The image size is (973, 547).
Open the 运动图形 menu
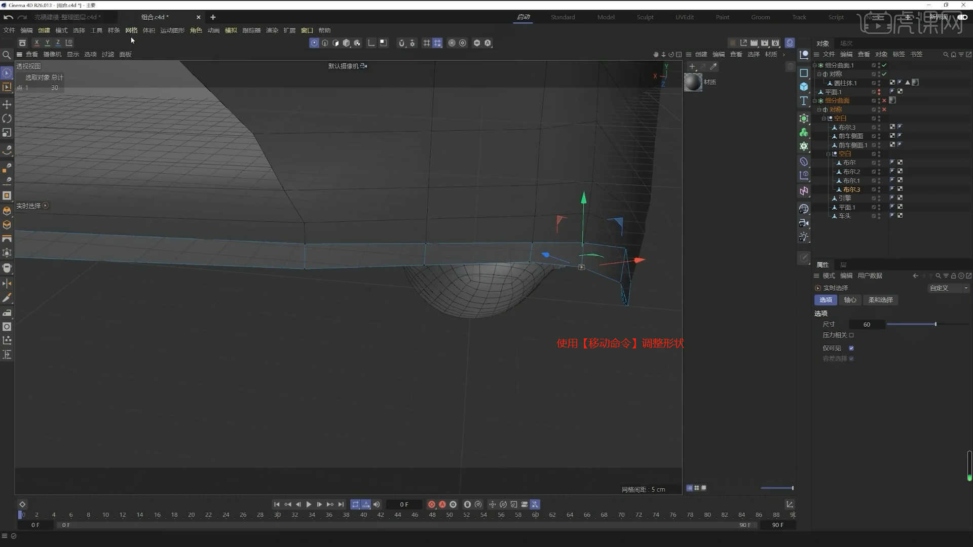[172, 30]
